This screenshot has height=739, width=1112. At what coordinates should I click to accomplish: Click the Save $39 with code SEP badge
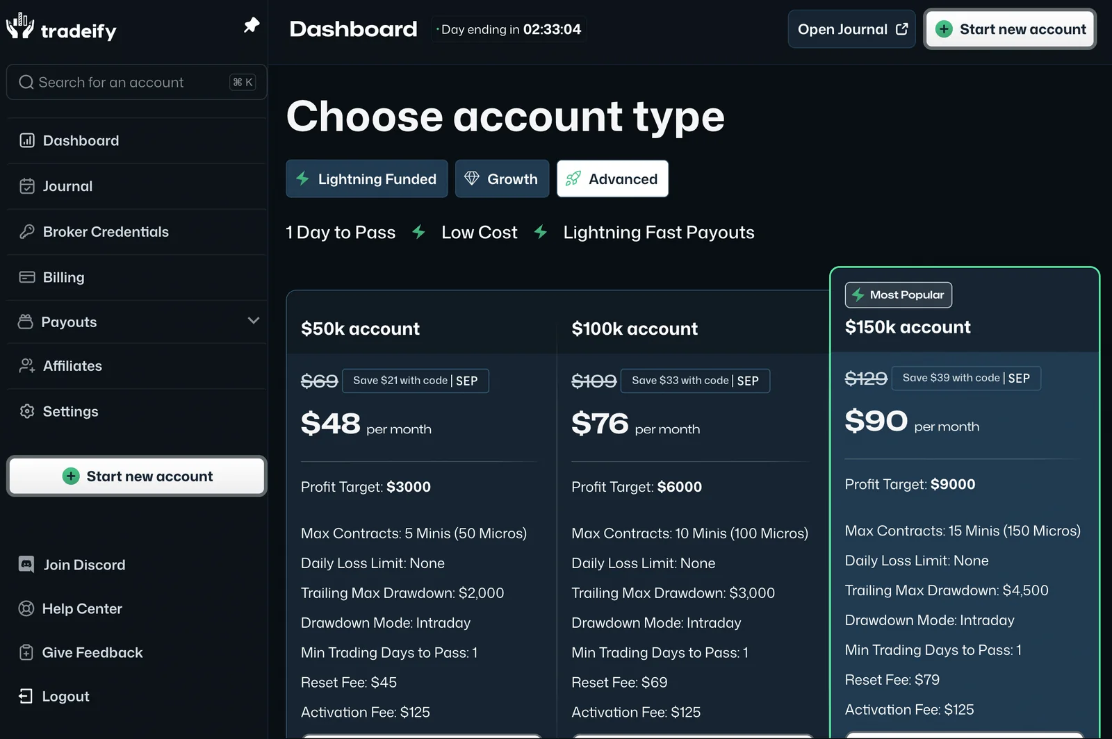tap(966, 378)
